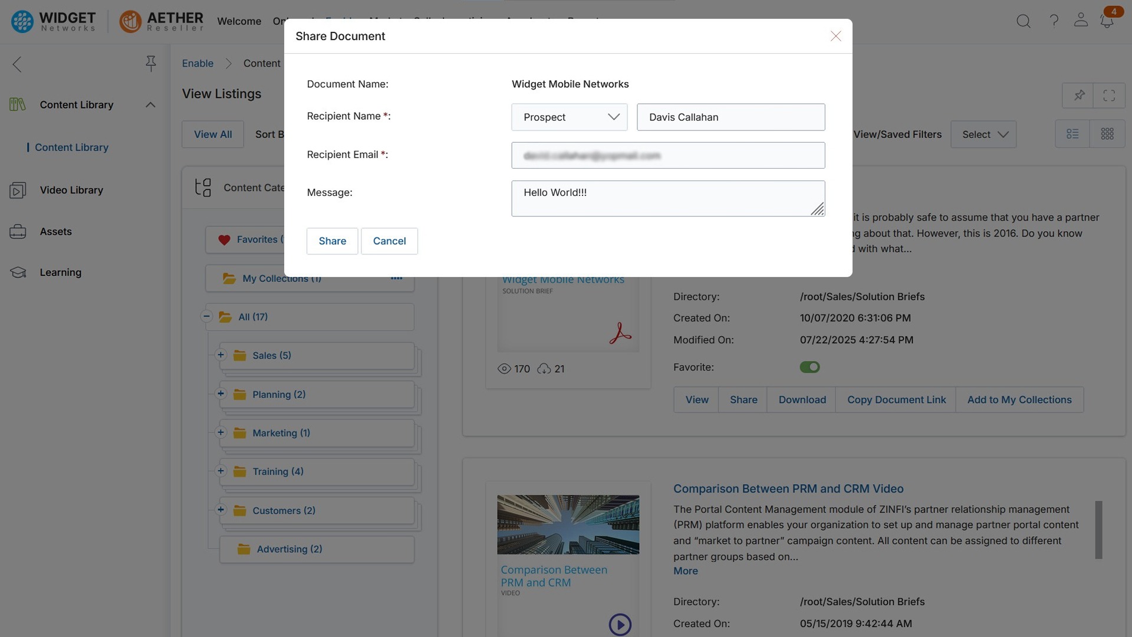
Task: Toggle Favorite for Widget Mobile Networks
Action: pos(809,367)
